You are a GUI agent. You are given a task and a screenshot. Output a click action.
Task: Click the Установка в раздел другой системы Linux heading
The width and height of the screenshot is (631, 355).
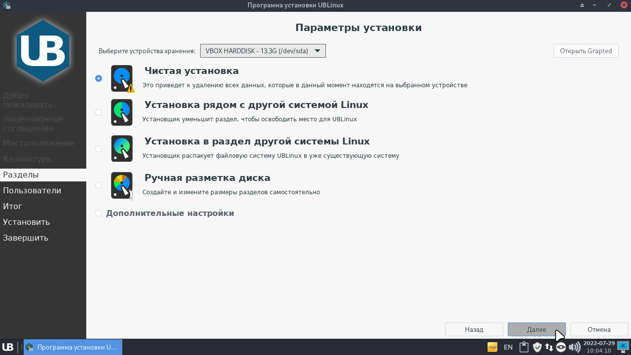pos(257,142)
